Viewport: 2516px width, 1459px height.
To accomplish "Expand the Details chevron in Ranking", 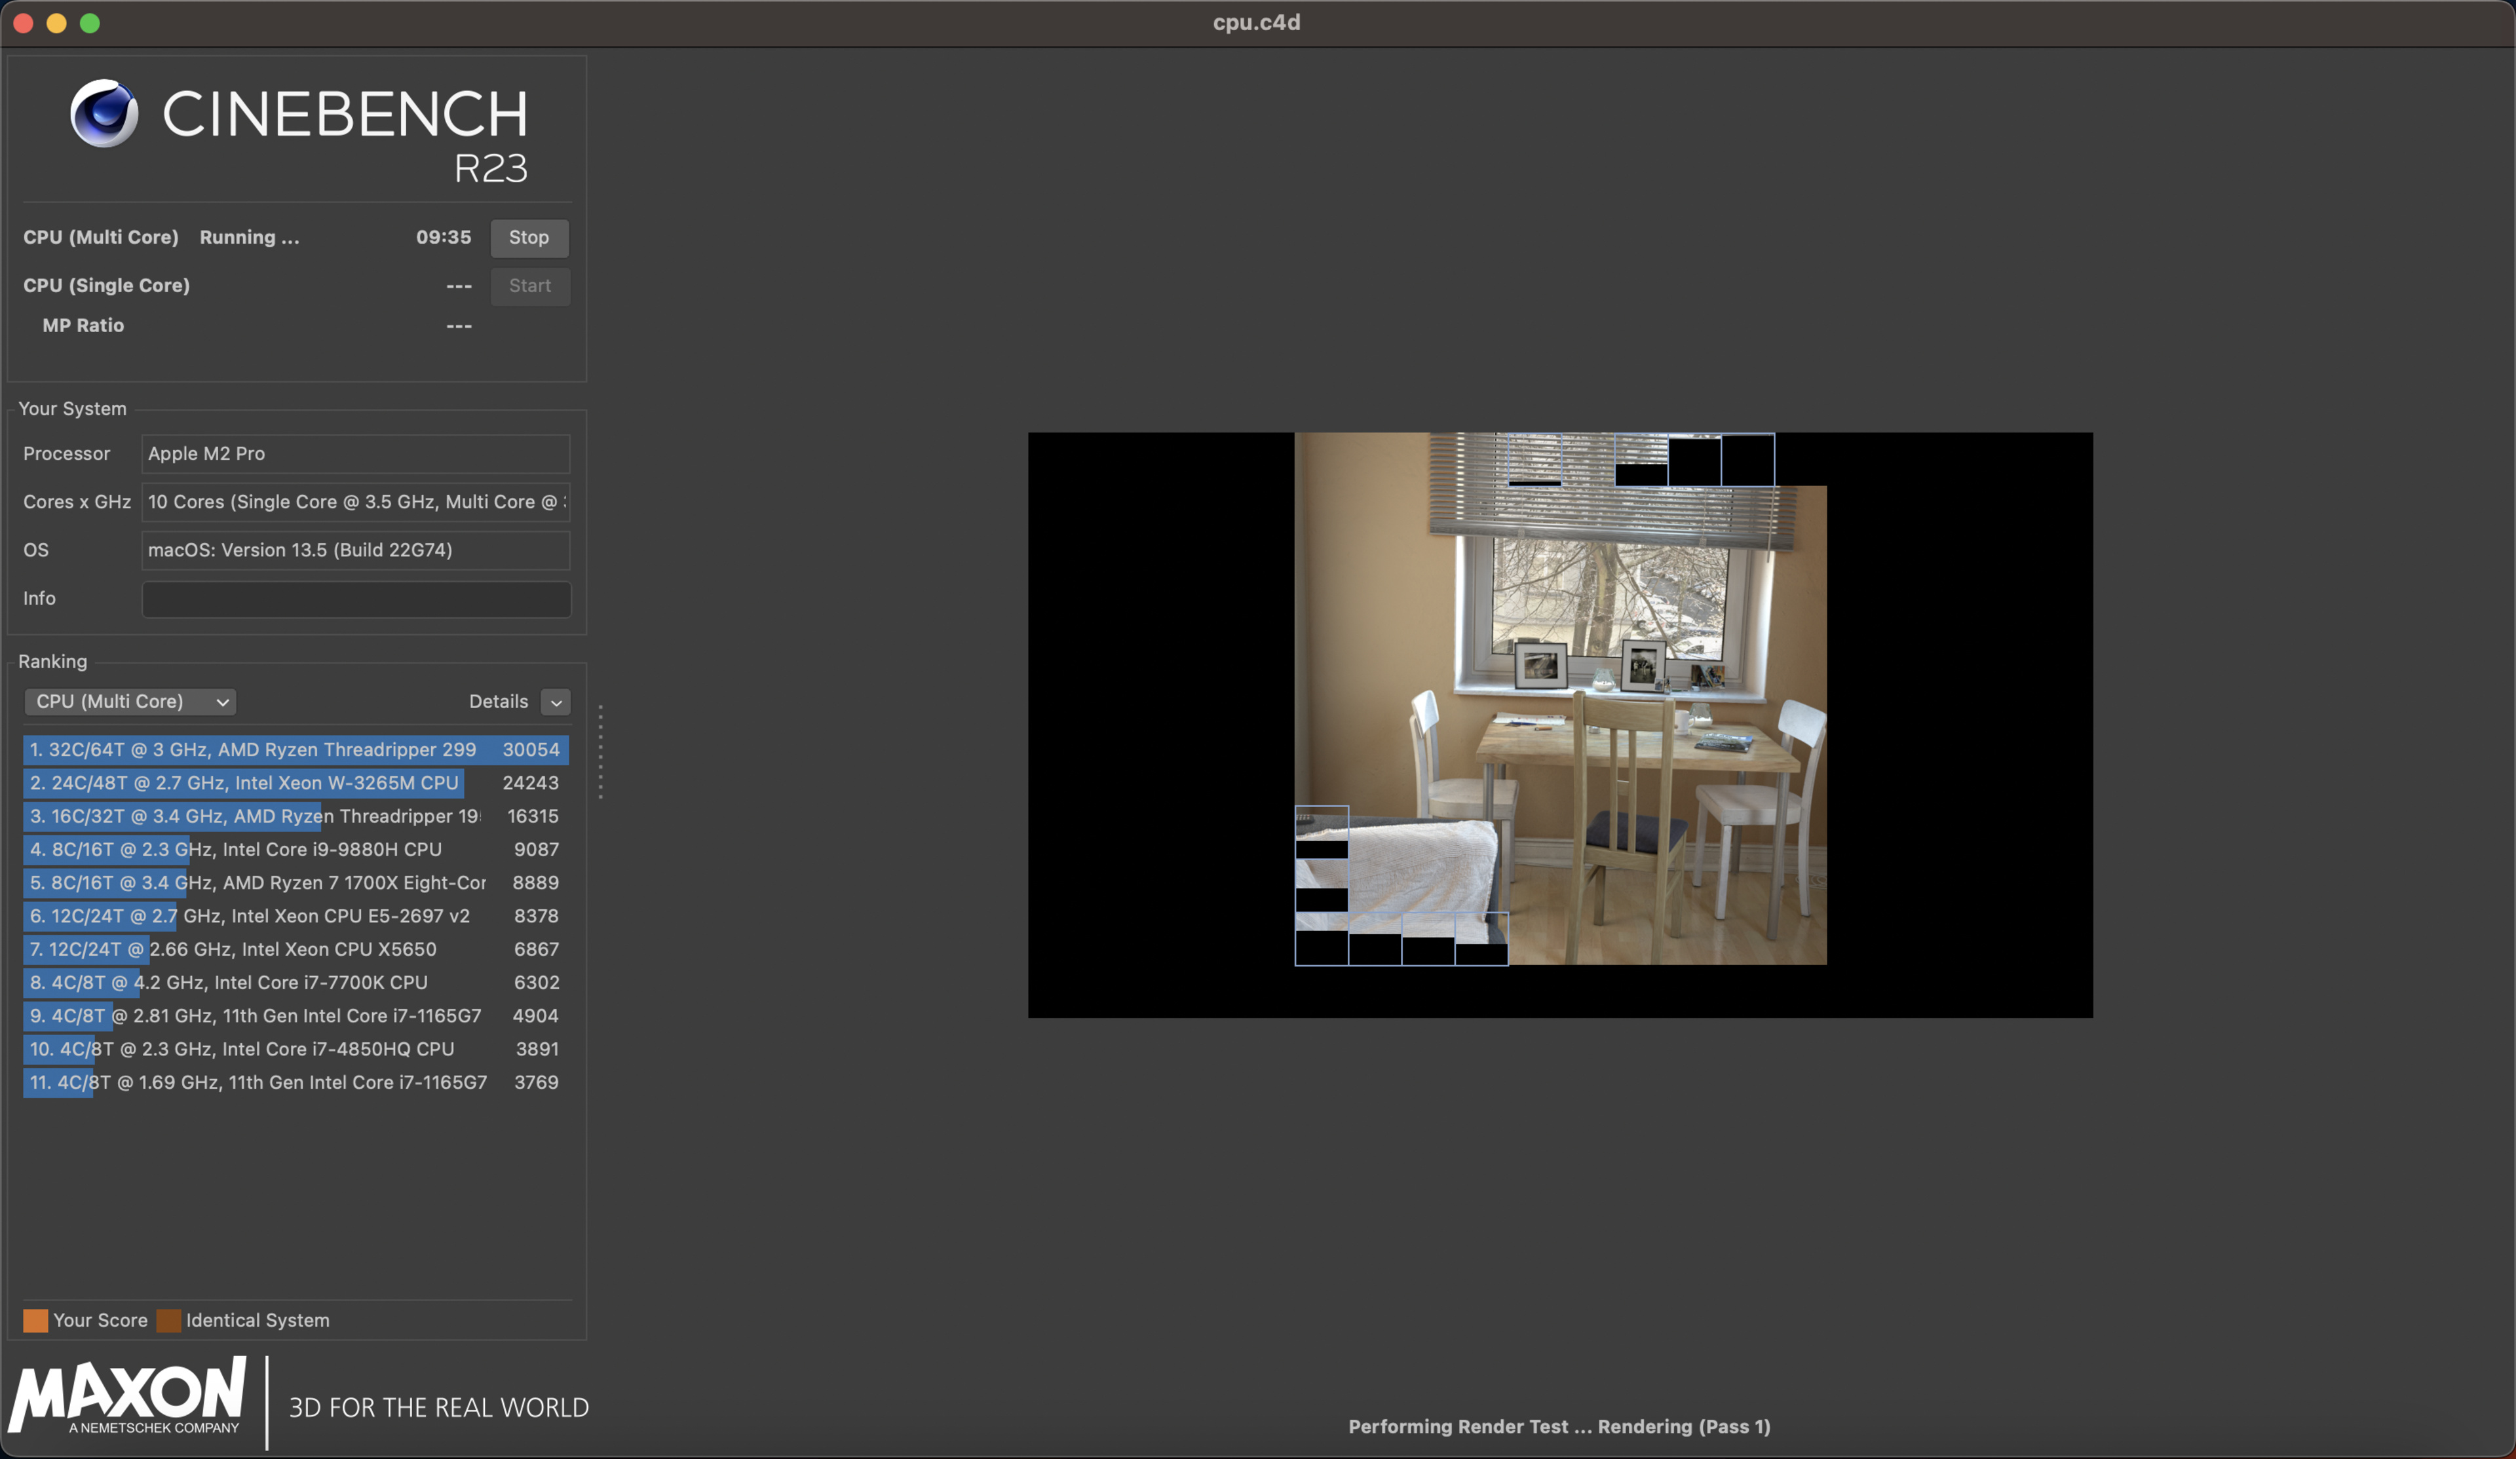I will tap(556, 702).
